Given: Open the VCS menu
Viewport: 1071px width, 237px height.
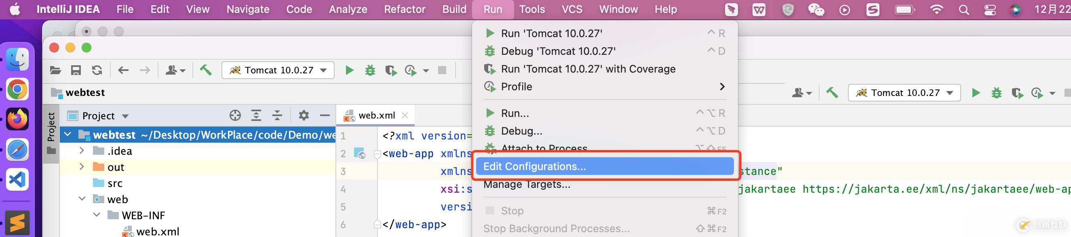Looking at the screenshot, I should click(x=571, y=9).
